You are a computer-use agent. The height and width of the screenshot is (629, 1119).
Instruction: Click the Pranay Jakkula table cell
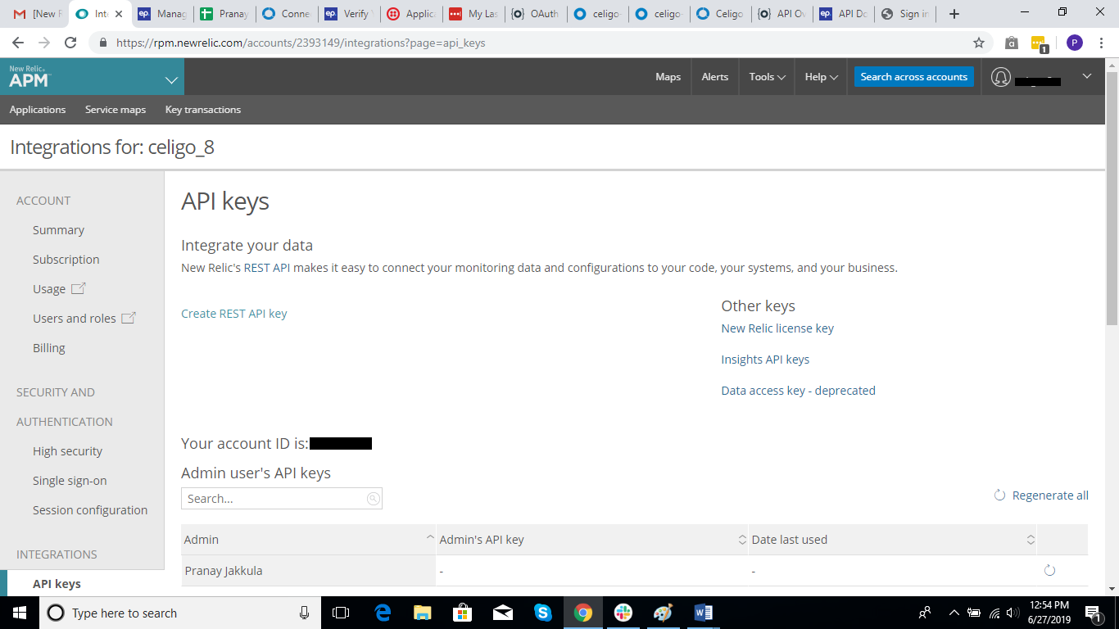[309, 571]
